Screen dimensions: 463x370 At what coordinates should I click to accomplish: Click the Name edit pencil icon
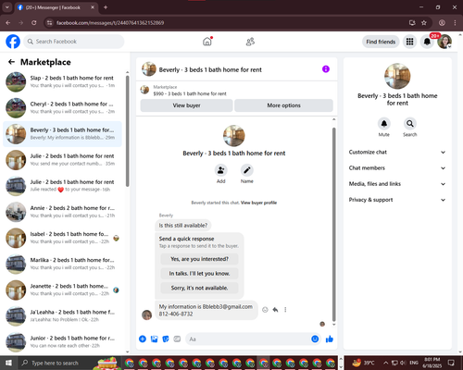[247, 170]
